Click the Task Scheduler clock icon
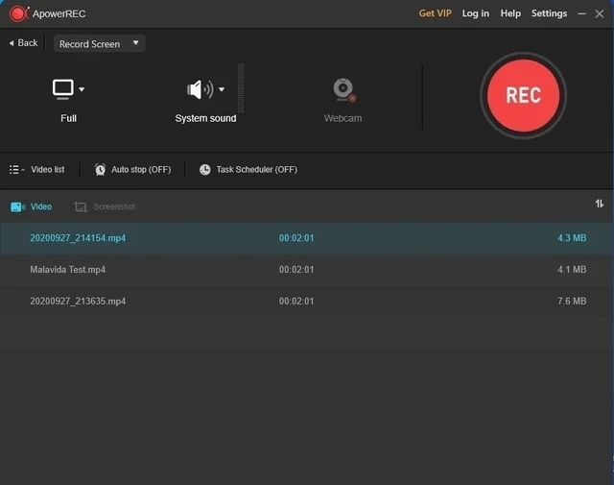614x485 pixels. (204, 169)
